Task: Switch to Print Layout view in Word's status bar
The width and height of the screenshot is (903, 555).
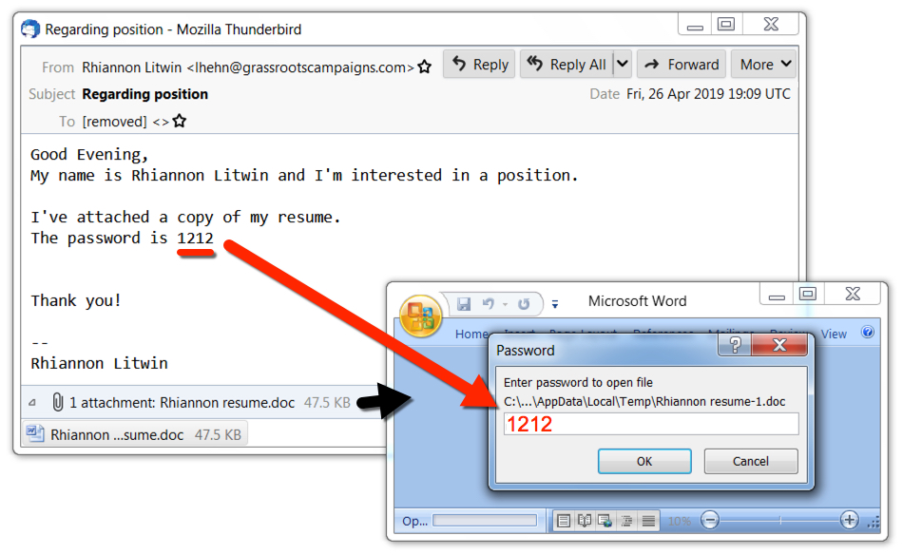Action: click(563, 519)
